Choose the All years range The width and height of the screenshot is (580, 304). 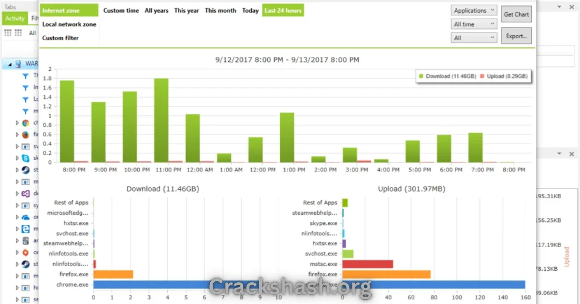coord(157,11)
